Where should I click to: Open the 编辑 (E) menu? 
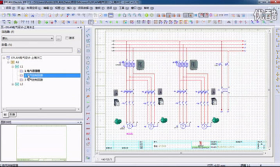tap(48, 8)
